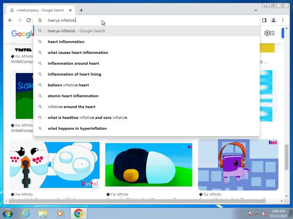Open the Google apps grid icon
The width and height of the screenshot is (293, 219).
(272, 33)
